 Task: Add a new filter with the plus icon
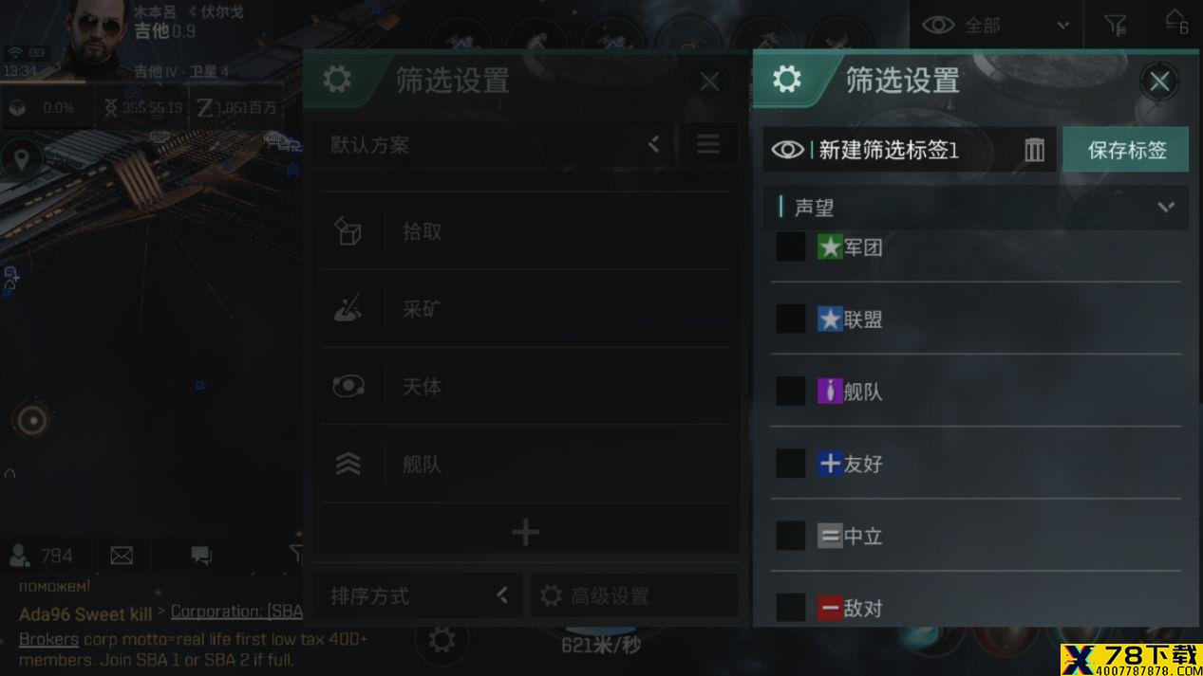pos(525,532)
